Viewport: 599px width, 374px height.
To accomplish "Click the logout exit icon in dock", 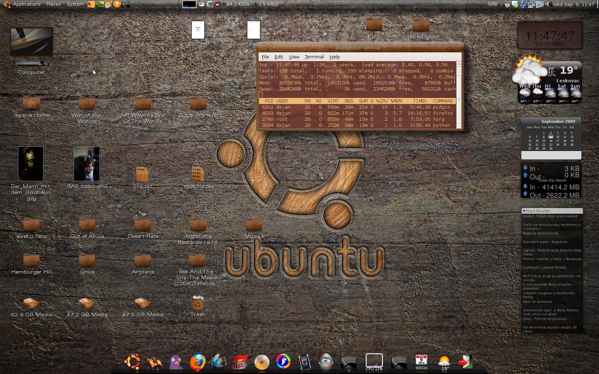I will coord(465,362).
